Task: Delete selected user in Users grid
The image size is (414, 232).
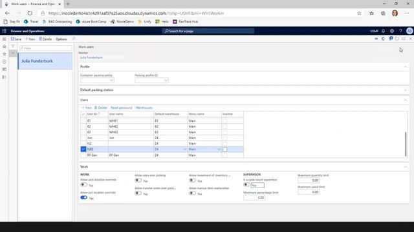Action: point(101,108)
